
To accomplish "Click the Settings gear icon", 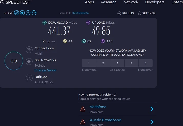I will 140,13.
